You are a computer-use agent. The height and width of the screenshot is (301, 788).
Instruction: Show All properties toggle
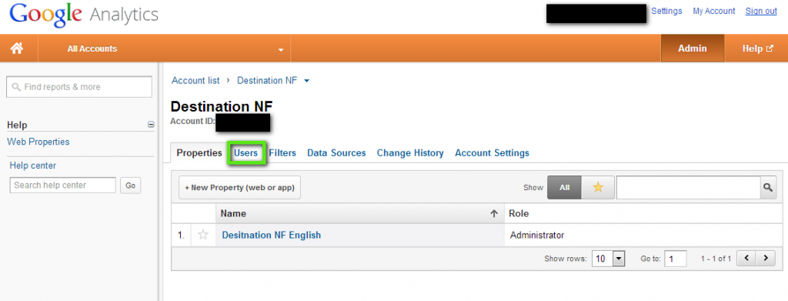click(x=564, y=187)
